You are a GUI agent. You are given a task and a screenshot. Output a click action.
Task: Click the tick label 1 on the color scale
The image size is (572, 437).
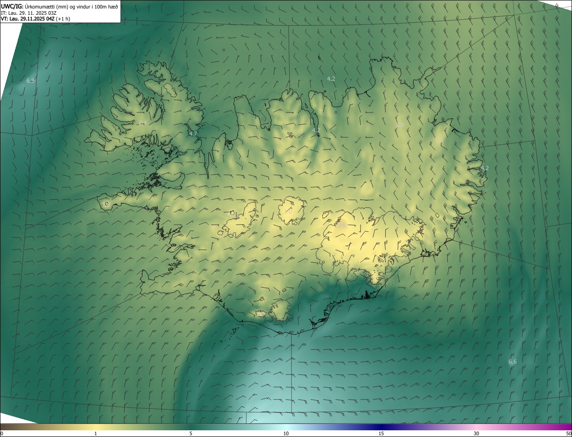96,433
